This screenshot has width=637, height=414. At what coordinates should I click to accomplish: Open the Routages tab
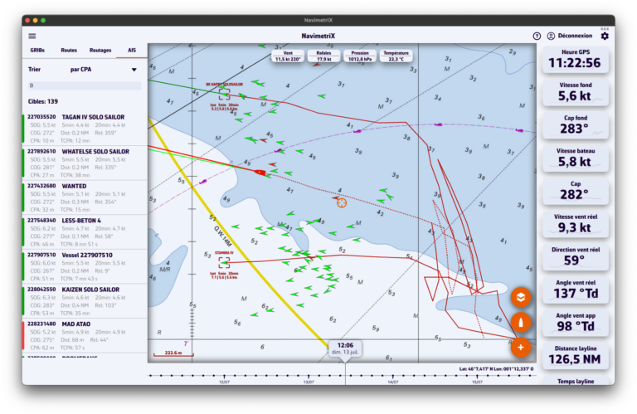pos(100,51)
